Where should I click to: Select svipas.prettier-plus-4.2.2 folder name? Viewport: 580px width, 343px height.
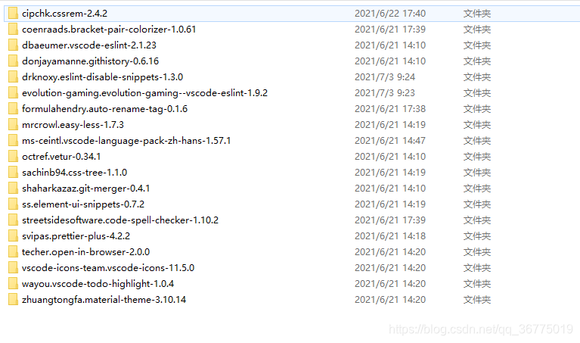coord(76,236)
